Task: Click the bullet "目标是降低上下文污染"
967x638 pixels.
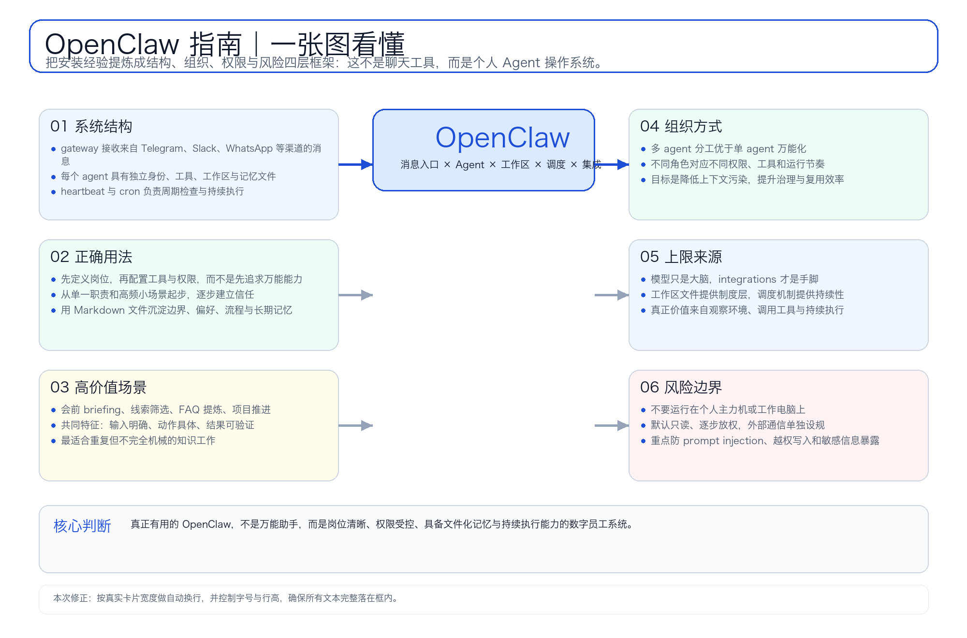Action: pos(747,180)
